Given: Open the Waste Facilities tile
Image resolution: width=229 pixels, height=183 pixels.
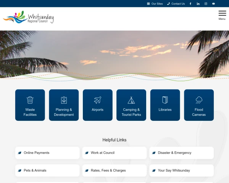Looking at the screenshot, I should [x=30, y=105].
